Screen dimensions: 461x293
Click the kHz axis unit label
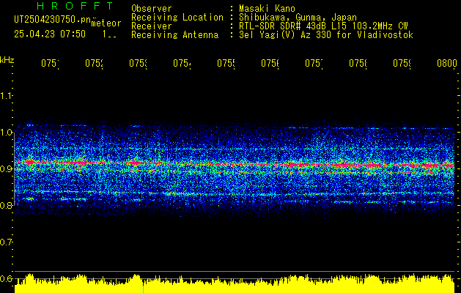[x=7, y=60]
